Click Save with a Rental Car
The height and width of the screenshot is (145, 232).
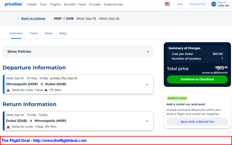coord(197,122)
